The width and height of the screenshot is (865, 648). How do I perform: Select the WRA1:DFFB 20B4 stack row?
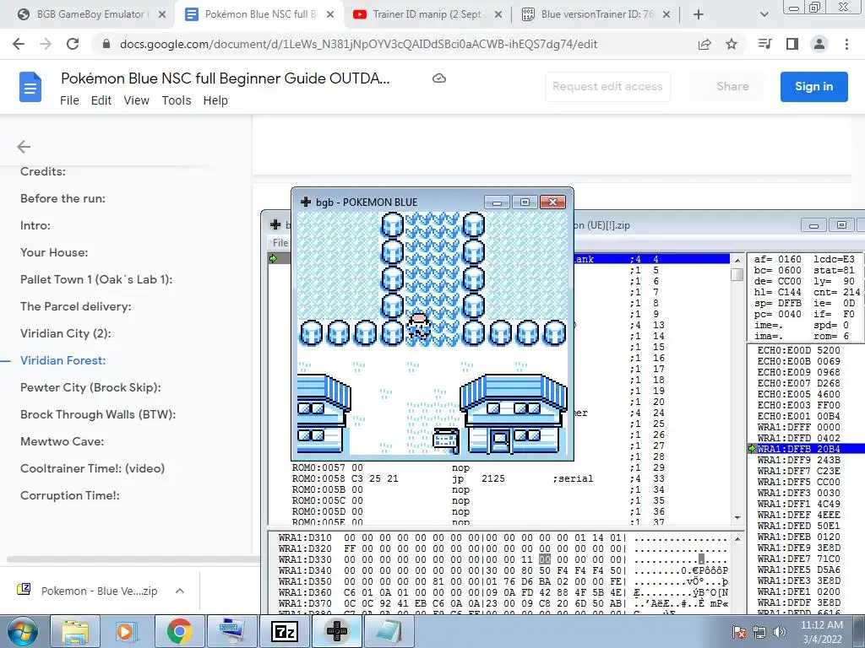806,449
